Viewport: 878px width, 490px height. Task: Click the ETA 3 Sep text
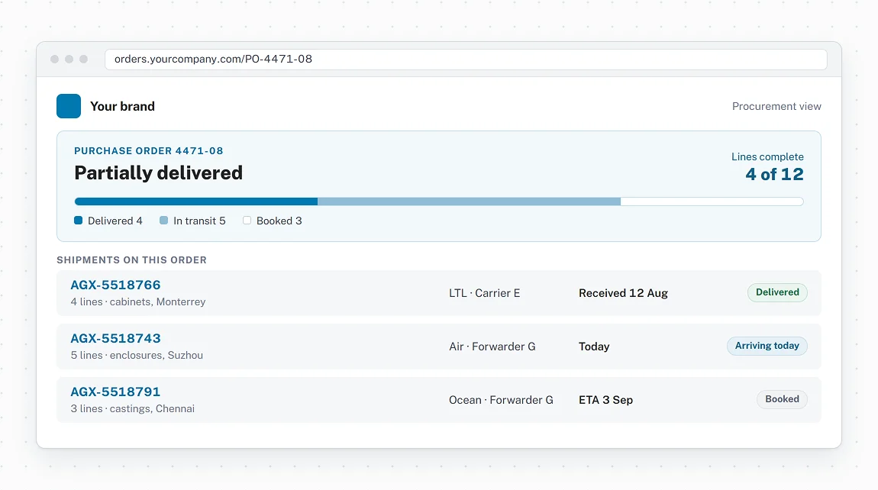pyautogui.click(x=606, y=401)
